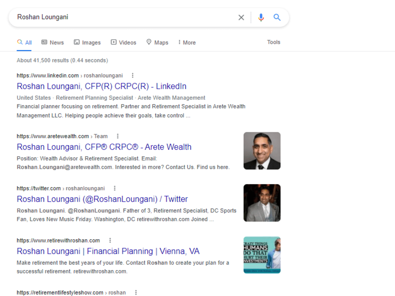This screenshot has width=395, height=296.
Task: Clear the search box with X icon
Action: click(241, 17)
